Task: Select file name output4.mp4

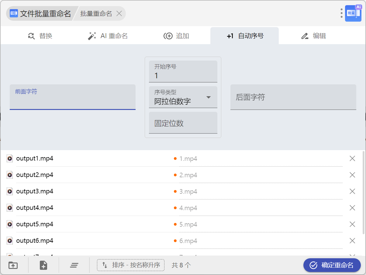Action: pos(35,208)
